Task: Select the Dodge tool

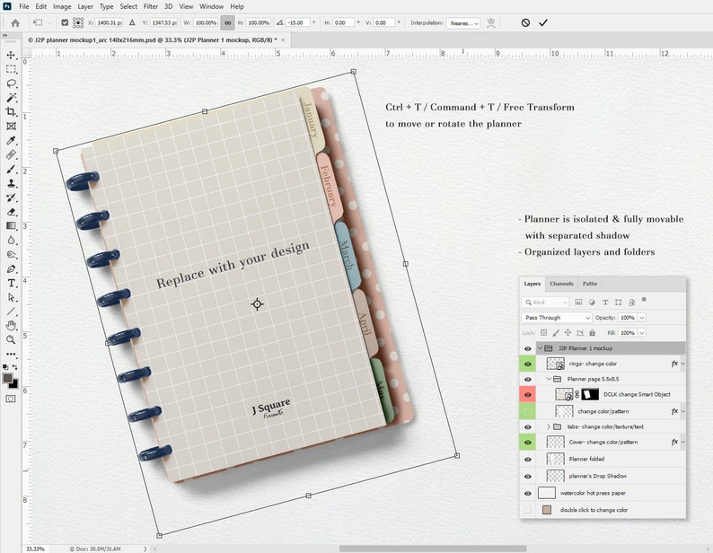Action: tap(11, 255)
